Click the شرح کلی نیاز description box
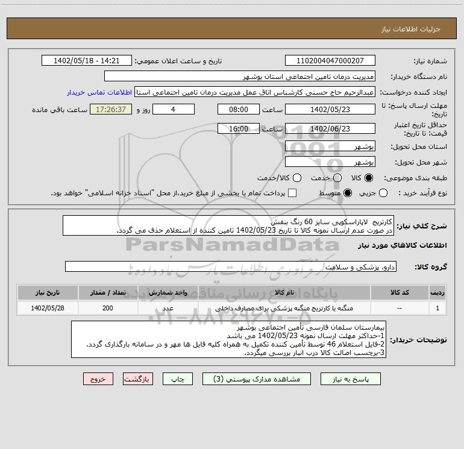The image size is (464, 449). coord(228,225)
